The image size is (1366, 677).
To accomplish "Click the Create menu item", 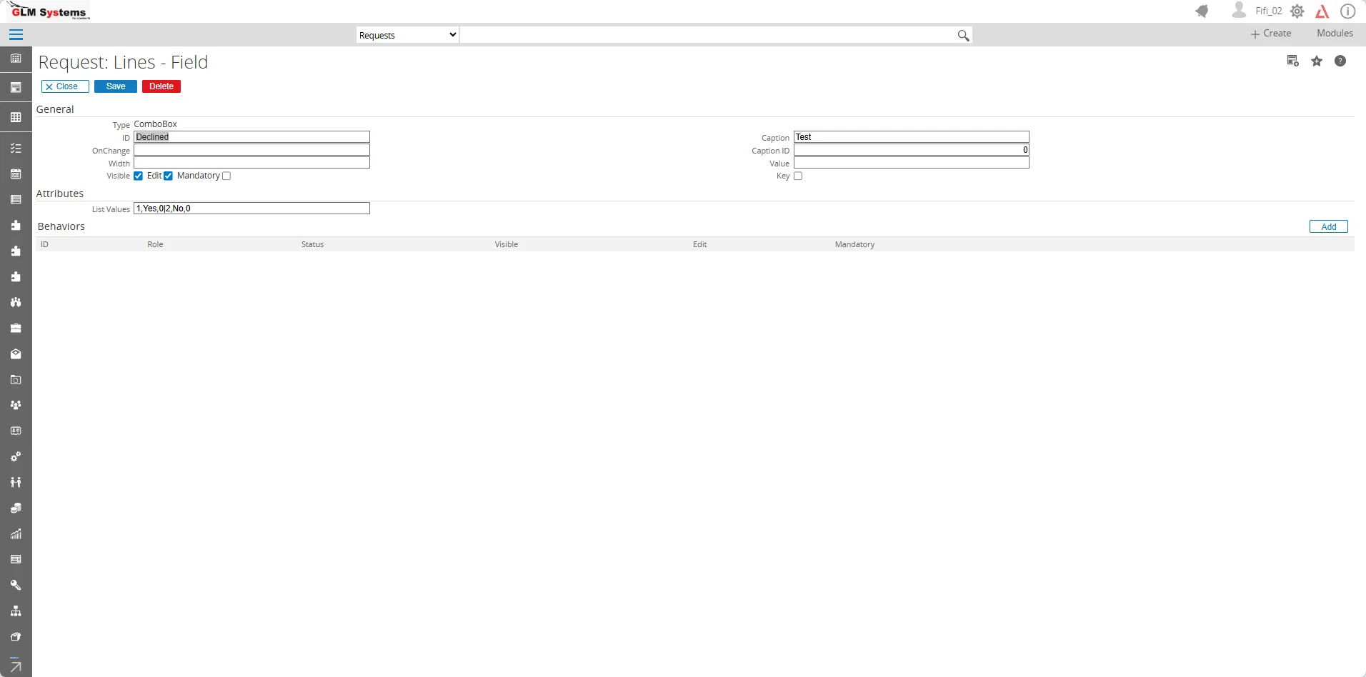I will coord(1271,34).
